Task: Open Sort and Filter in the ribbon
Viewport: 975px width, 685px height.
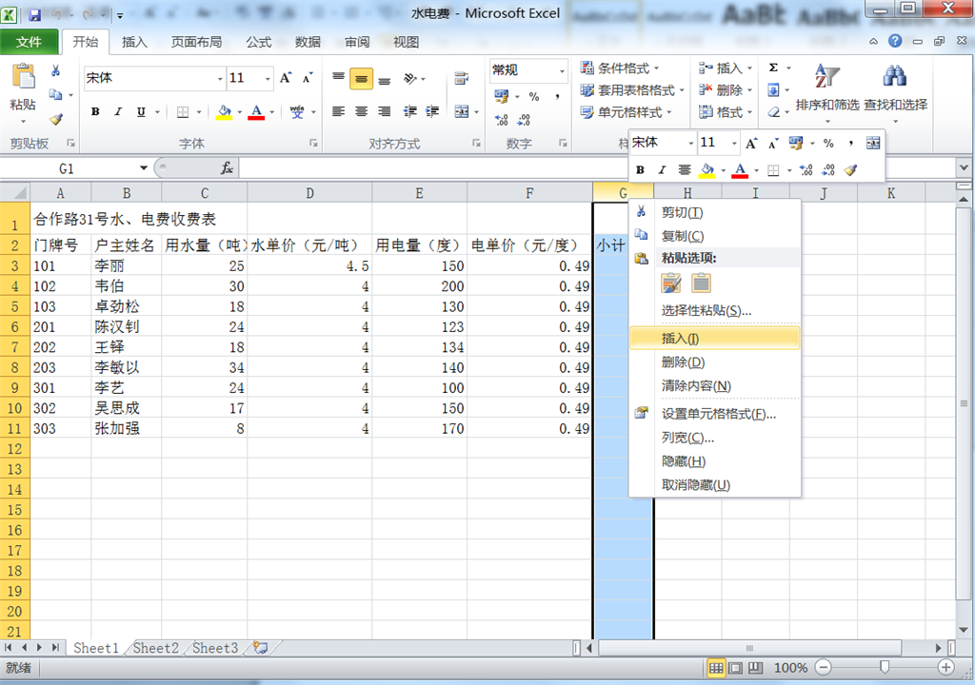Action: (826, 88)
